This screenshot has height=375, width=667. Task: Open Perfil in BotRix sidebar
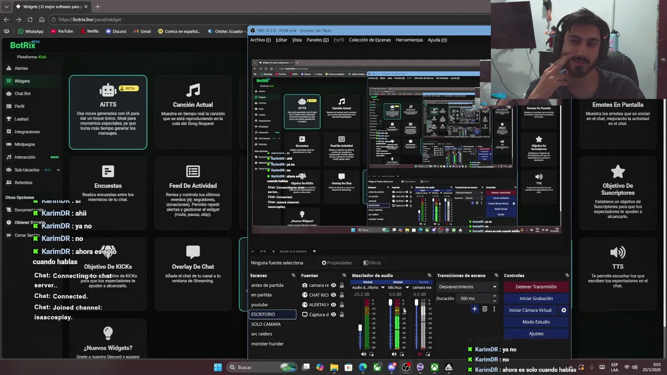(x=19, y=106)
